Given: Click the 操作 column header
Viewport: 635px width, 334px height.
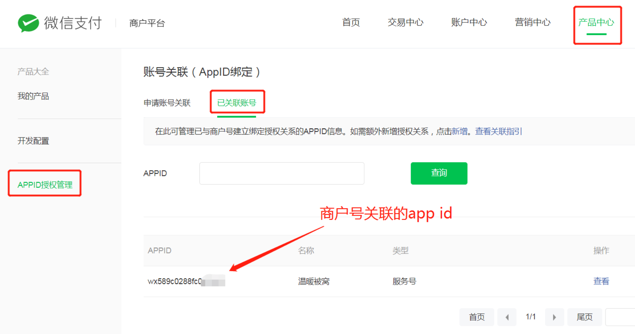Looking at the screenshot, I should 601,250.
